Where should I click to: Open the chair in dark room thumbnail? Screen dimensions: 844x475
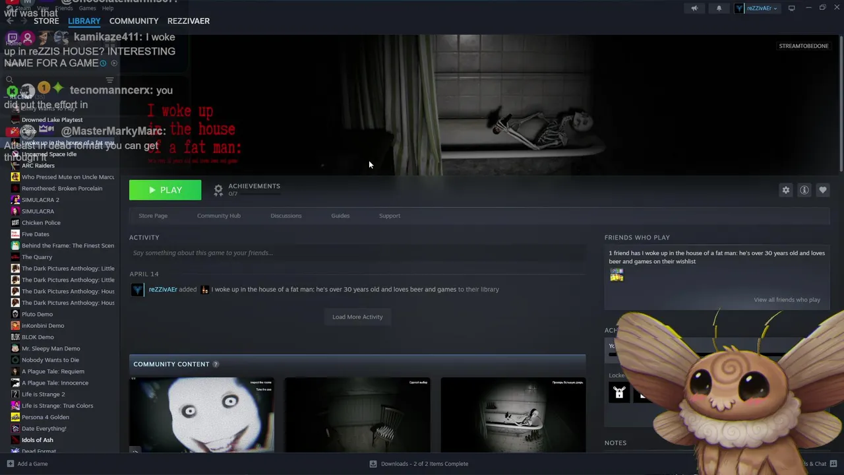coord(357,415)
